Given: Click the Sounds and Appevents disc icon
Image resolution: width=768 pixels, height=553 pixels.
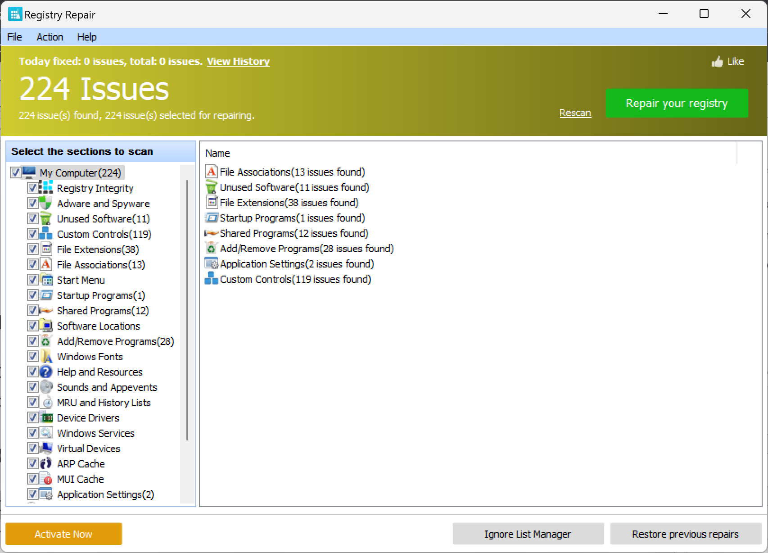Looking at the screenshot, I should (x=45, y=387).
